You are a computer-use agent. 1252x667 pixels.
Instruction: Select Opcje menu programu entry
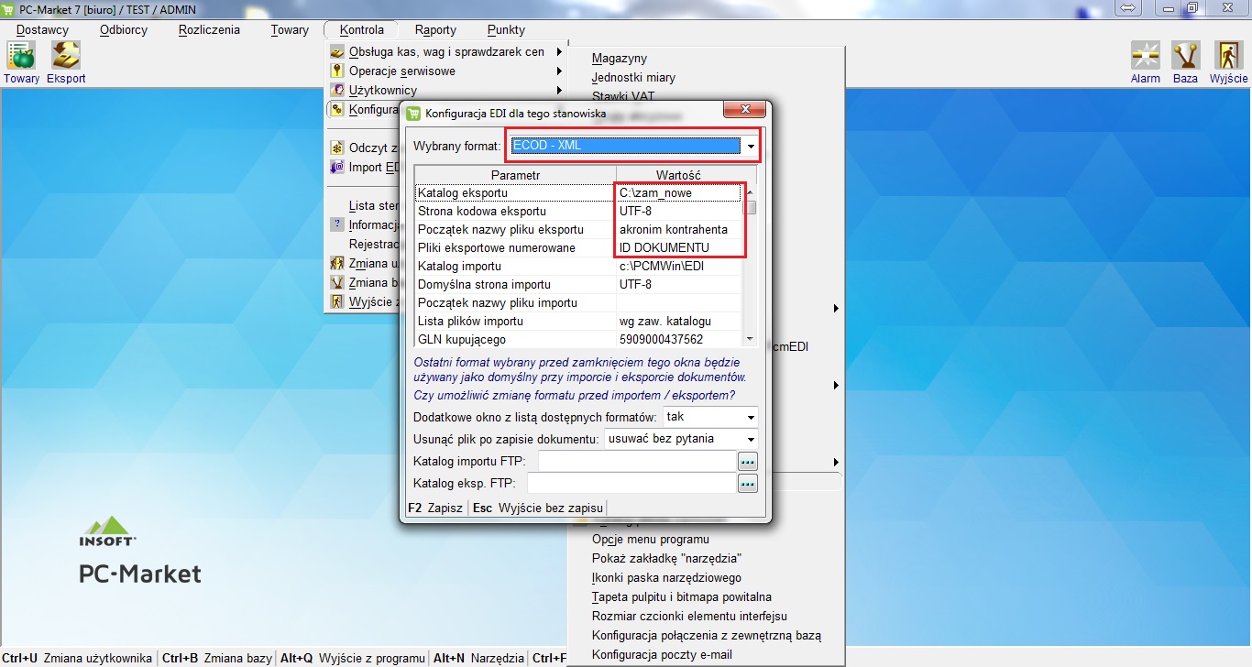pyautogui.click(x=651, y=540)
